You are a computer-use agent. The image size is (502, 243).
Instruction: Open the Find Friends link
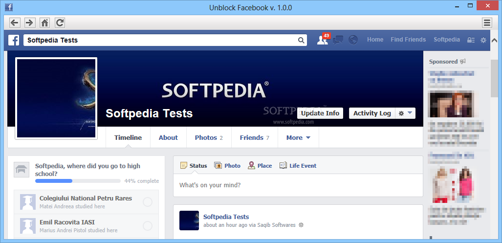[x=408, y=40]
